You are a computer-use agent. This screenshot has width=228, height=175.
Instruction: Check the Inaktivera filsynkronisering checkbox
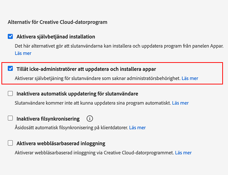pyautogui.click(x=10, y=118)
